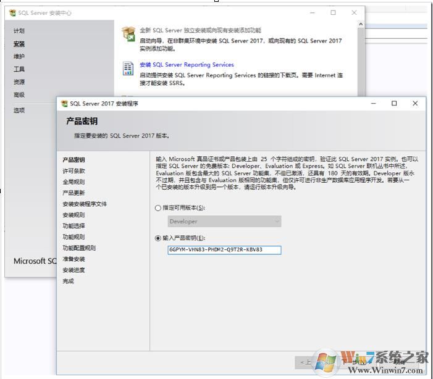The width and height of the screenshot is (433, 379).
Task: Click inside the product key text field
Action: click(224, 250)
